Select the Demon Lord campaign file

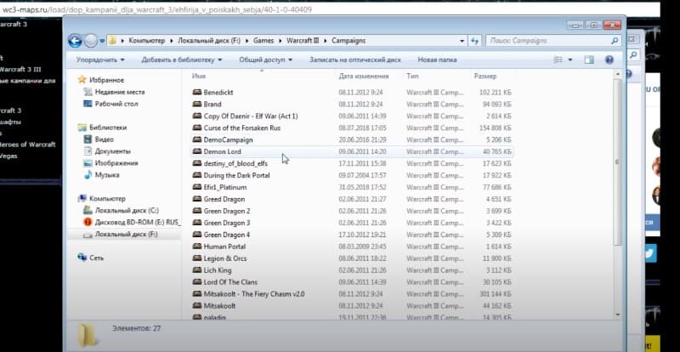click(x=223, y=150)
